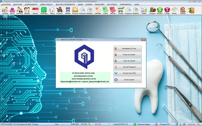This screenshot has width=202, height=126.
Task: Open the CADASTROS menu
Action: tap(6, 5)
